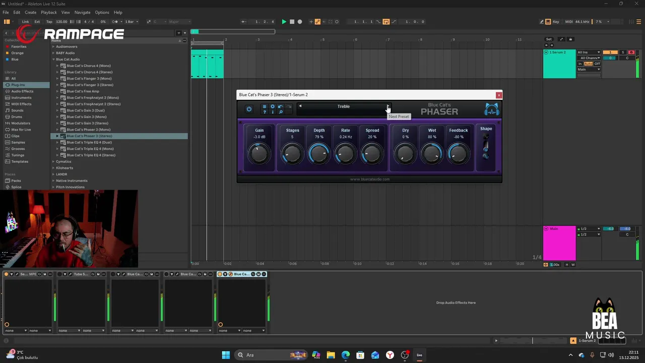Open the Phaser plugin main menu icon
The height and width of the screenshot is (363, 645).
[264, 106]
